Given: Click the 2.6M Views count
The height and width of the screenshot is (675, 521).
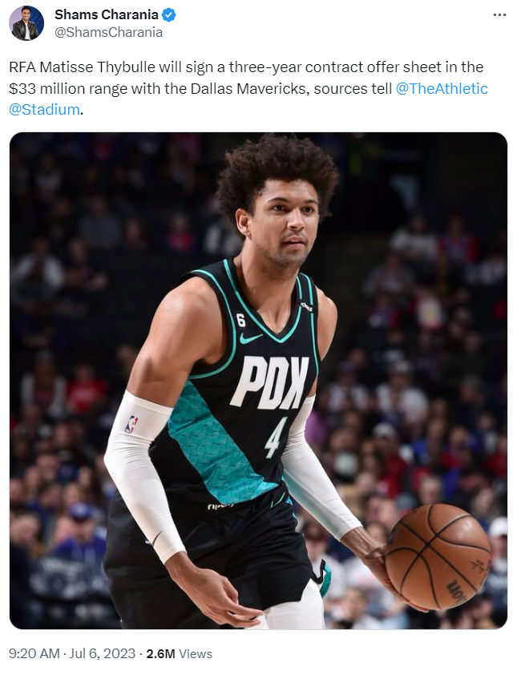Looking at the screenshot, I should click(179, 653).
